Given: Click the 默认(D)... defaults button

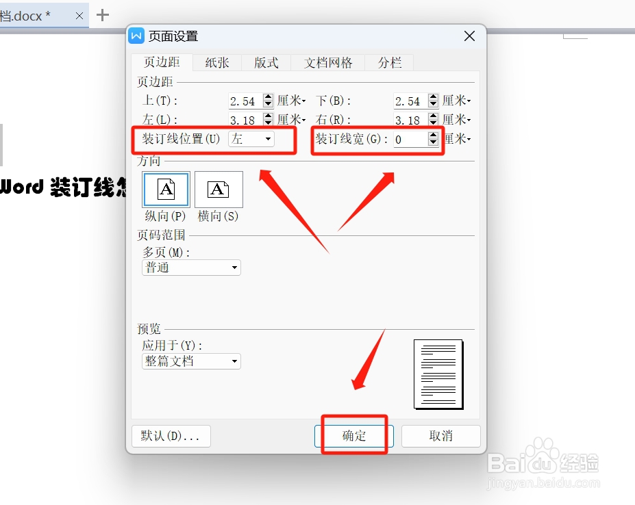Looking at the screenshot, I should [170, 436].
